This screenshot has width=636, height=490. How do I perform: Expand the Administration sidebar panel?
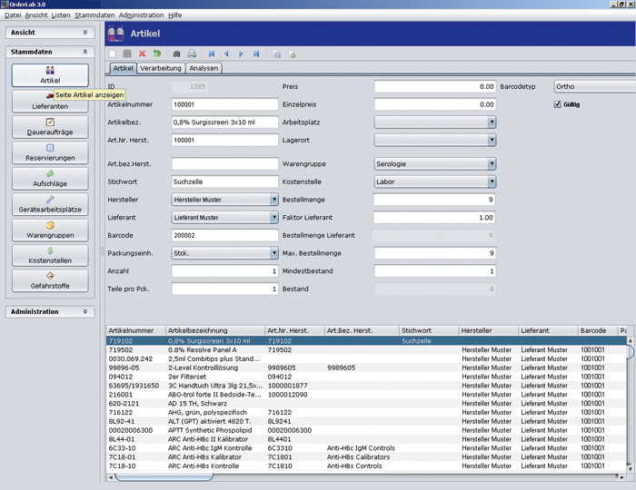(86, 311)
